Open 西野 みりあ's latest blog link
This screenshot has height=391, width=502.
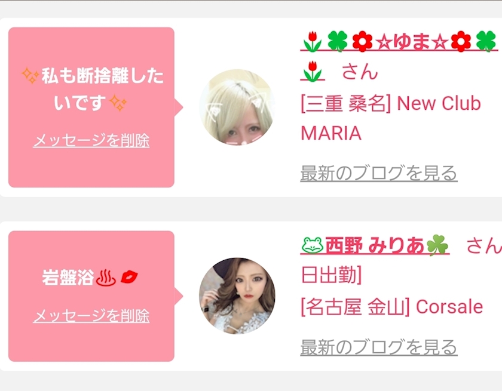[x=379, y=347]
